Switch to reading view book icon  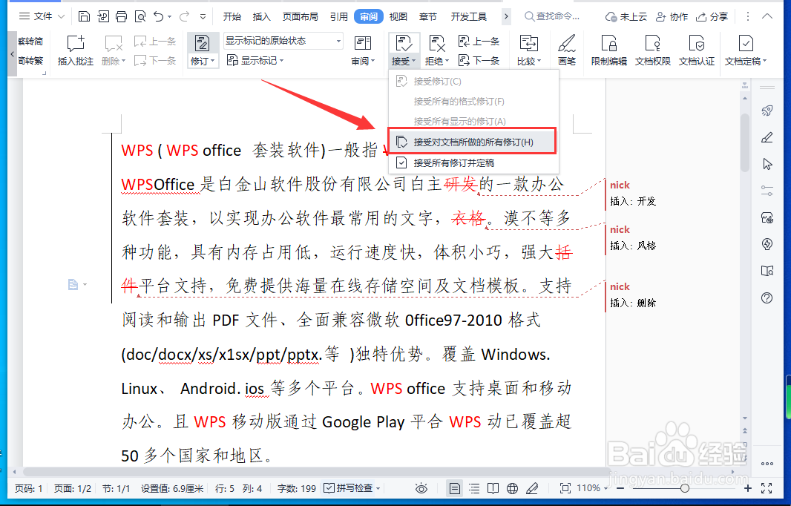click(493, 488)
